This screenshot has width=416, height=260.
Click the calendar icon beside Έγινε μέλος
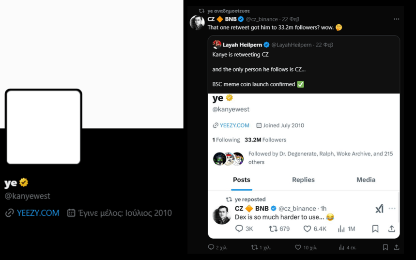click(x=71, y=213)
